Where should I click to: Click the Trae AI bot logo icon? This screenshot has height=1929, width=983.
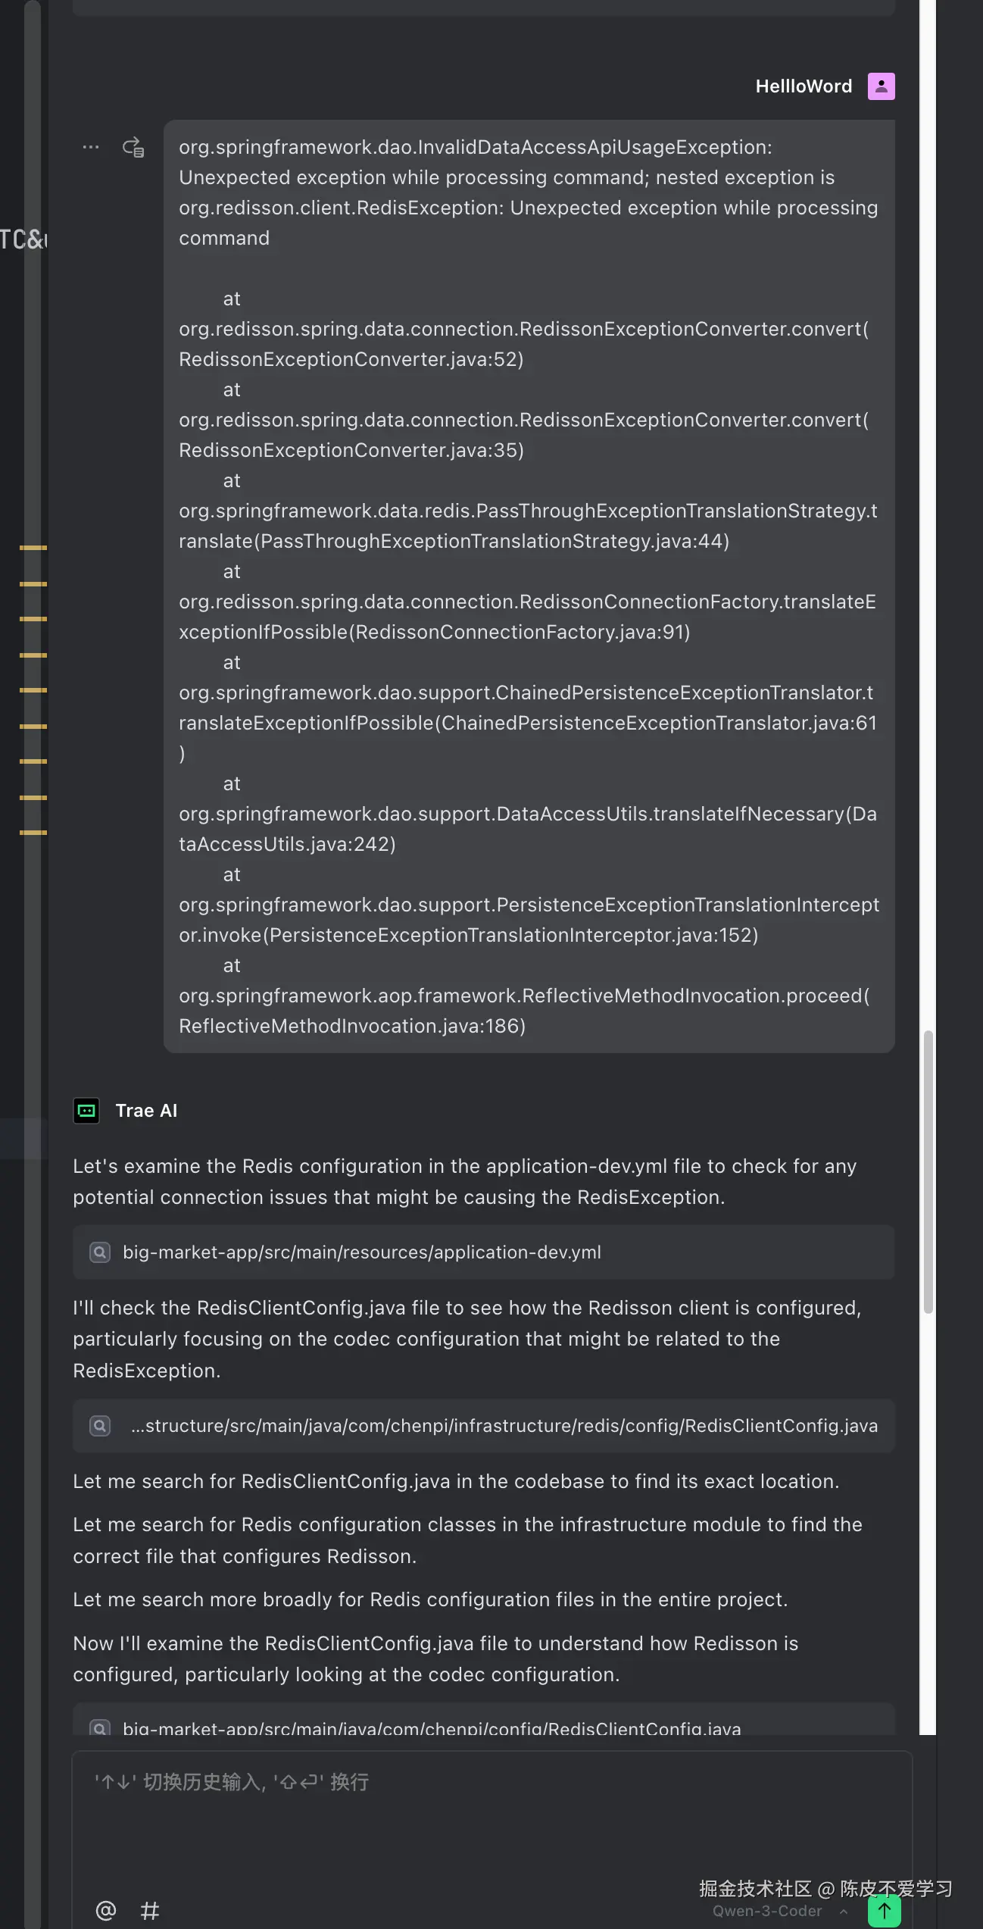(x=86, y=1111)
